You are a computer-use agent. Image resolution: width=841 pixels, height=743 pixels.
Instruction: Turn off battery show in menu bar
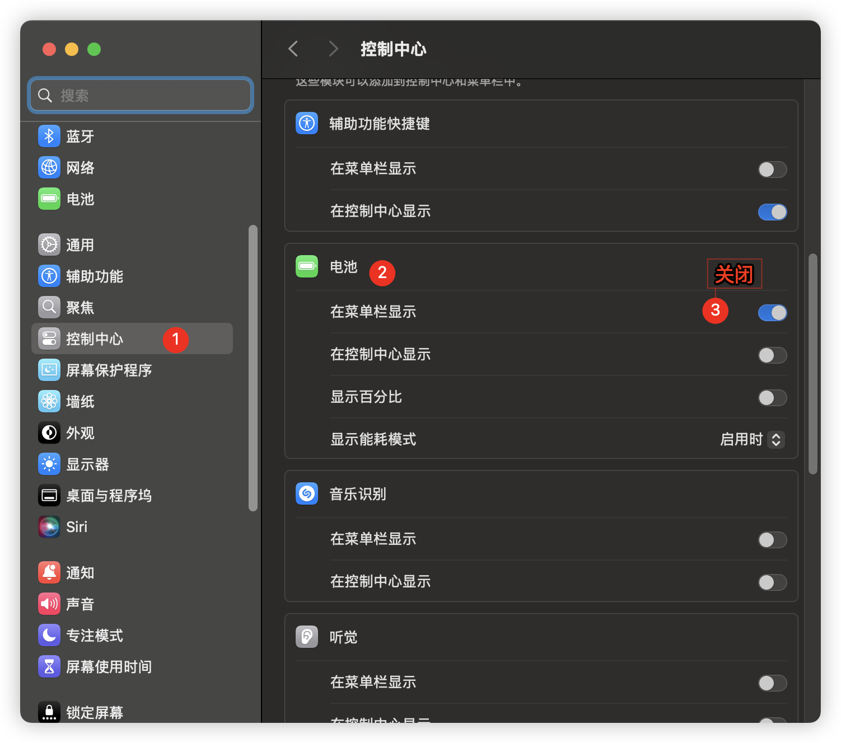(772, 313)
